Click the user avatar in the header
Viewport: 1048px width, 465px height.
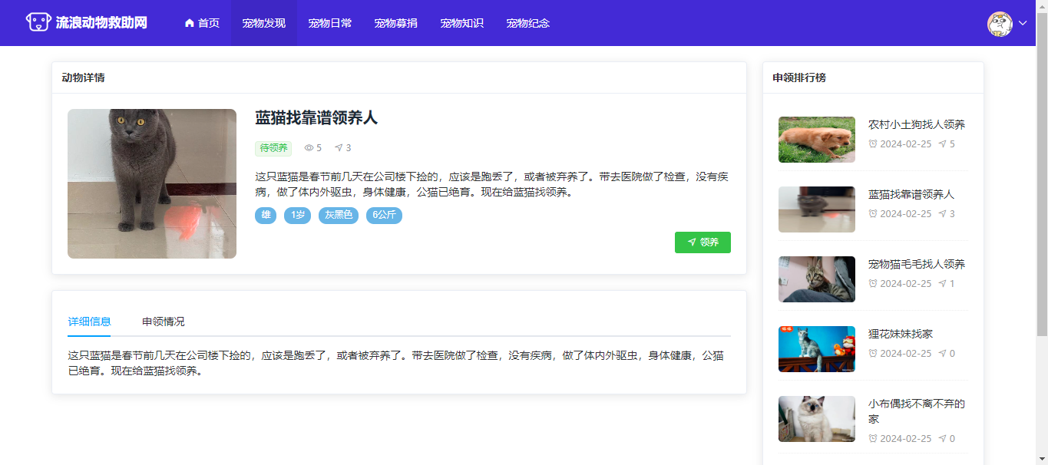(1000, 24)
